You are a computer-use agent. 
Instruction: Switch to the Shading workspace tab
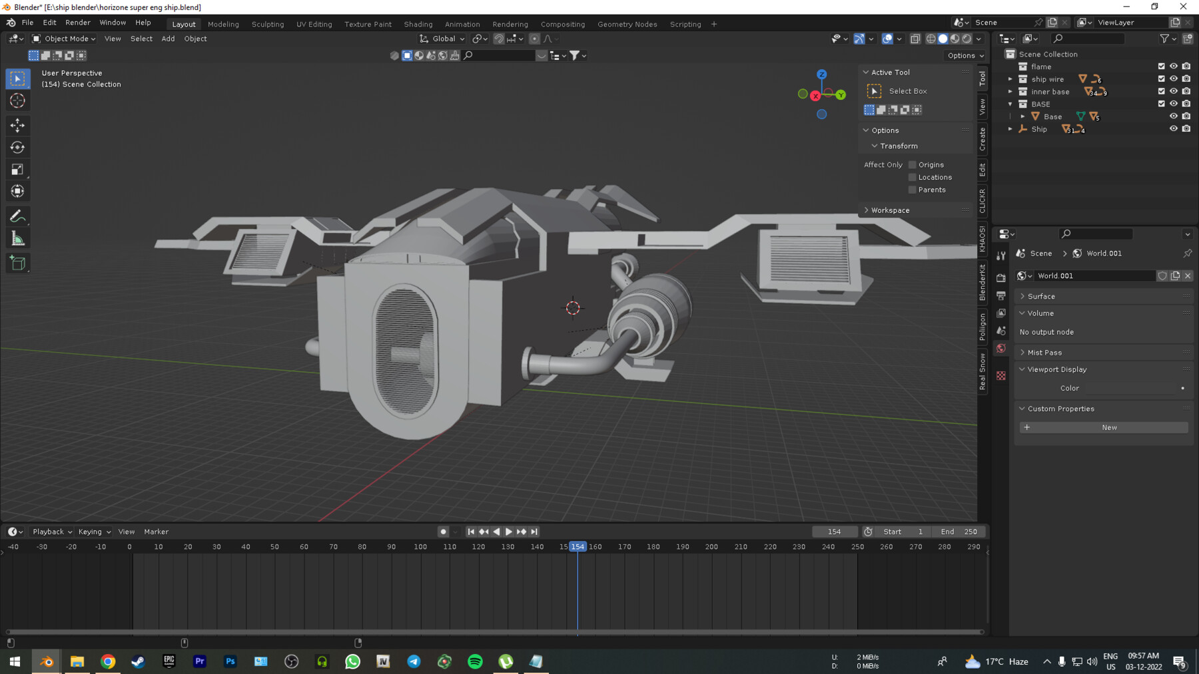tap(418, 24)
